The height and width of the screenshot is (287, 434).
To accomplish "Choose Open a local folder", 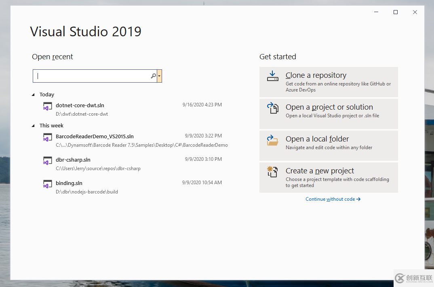I will (329, 146).
